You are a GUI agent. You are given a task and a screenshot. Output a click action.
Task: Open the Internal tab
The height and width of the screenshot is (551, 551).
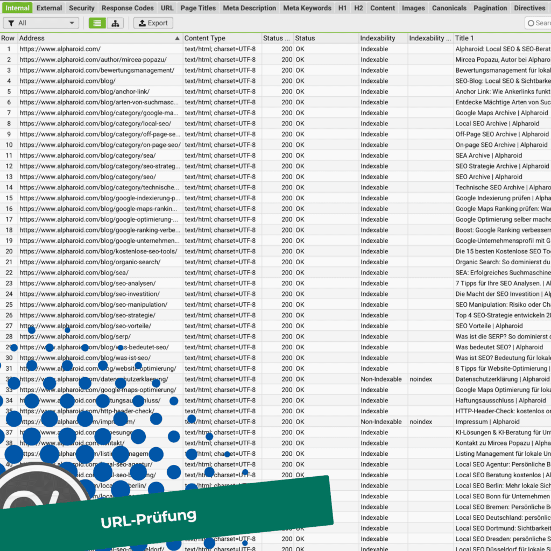point(17,8)
